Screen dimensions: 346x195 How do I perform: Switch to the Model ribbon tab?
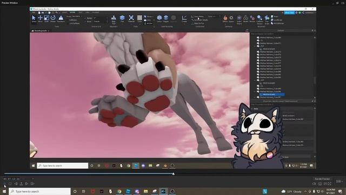tap(72, 12)
